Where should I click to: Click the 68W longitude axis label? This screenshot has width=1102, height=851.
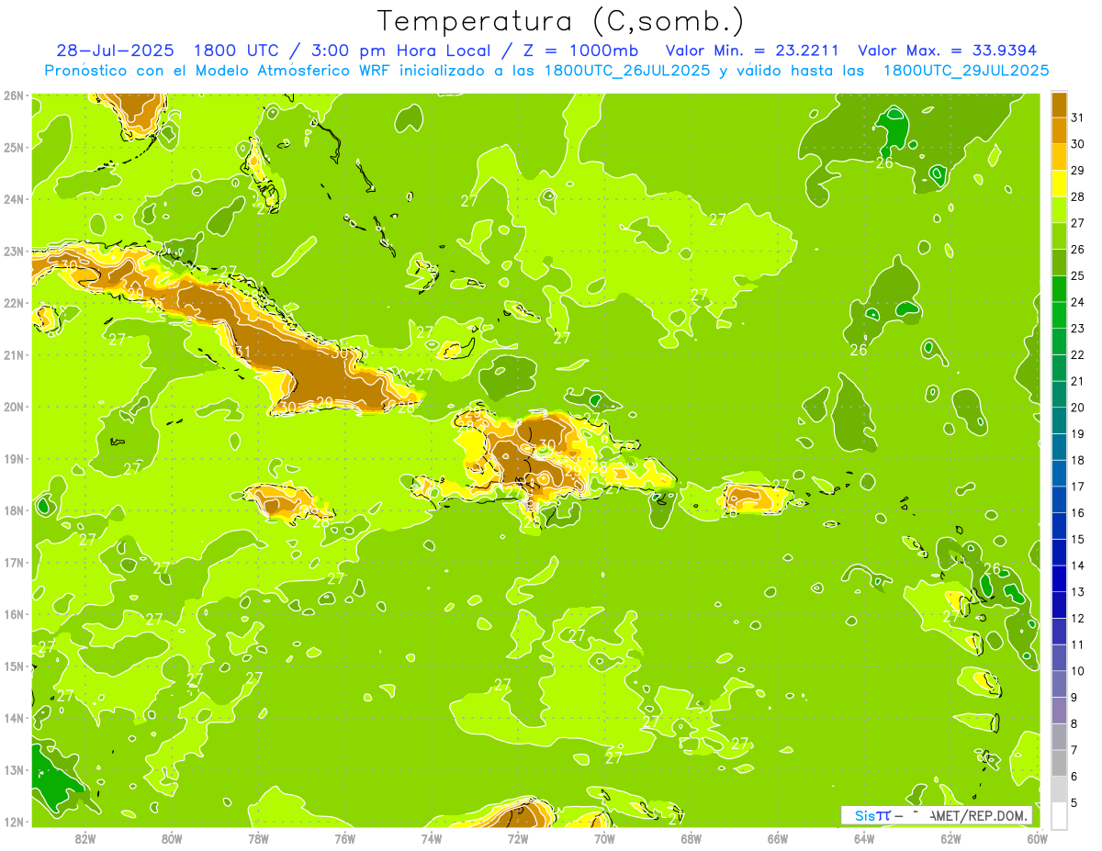[692, 839]
